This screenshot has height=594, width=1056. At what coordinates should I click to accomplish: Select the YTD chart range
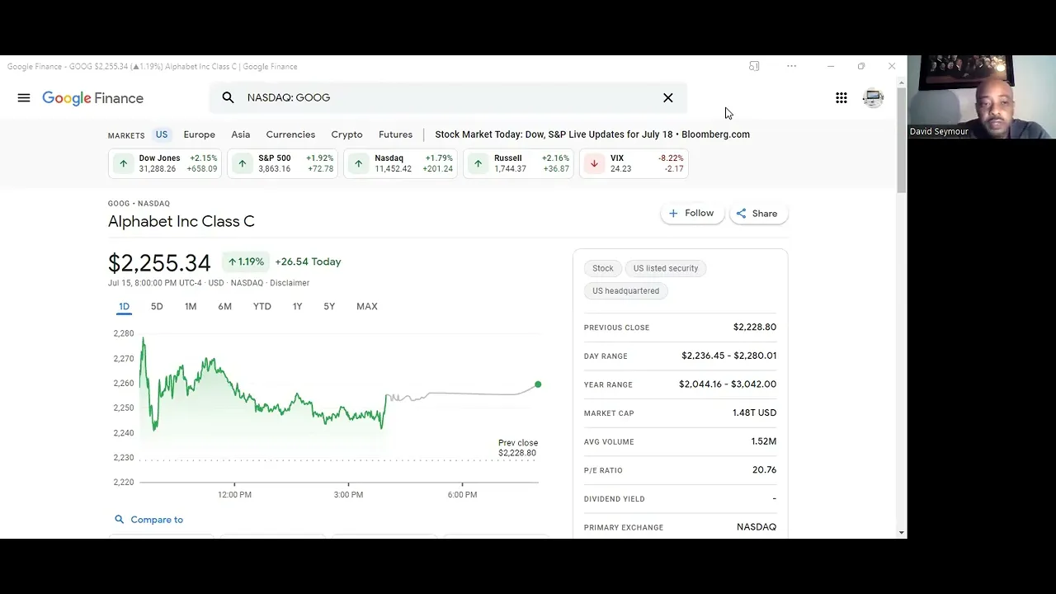262,306
